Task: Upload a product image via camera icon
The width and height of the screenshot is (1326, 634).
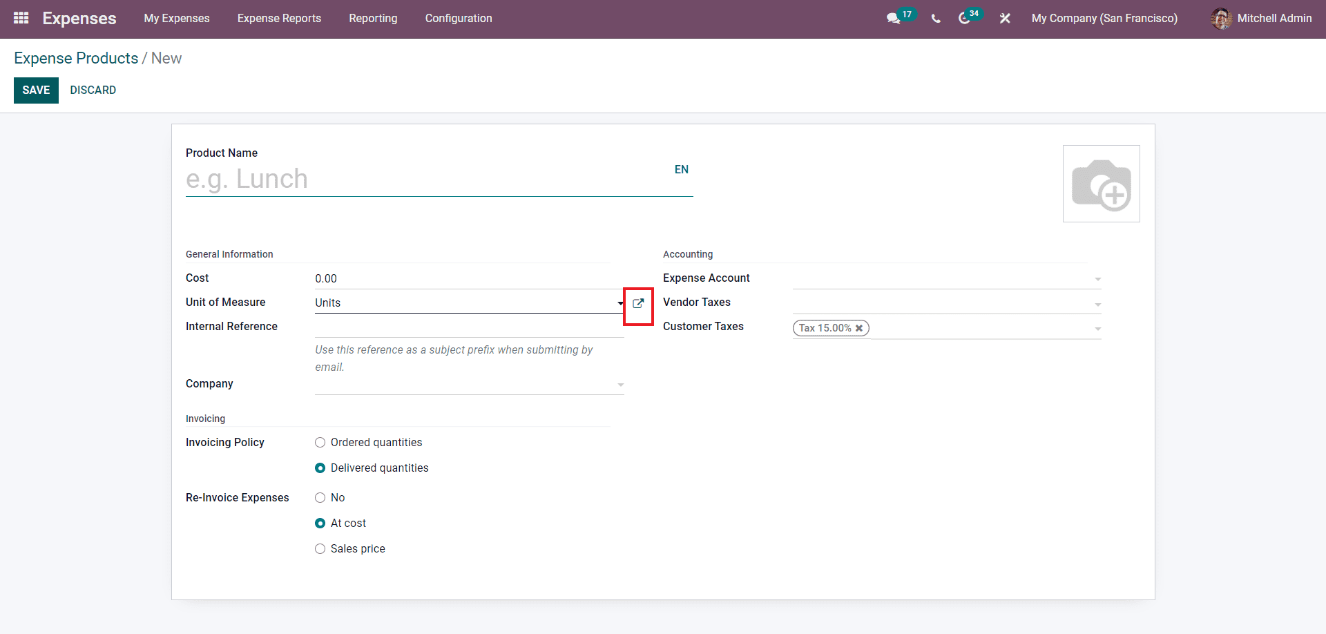Action: pos(1101,184)
